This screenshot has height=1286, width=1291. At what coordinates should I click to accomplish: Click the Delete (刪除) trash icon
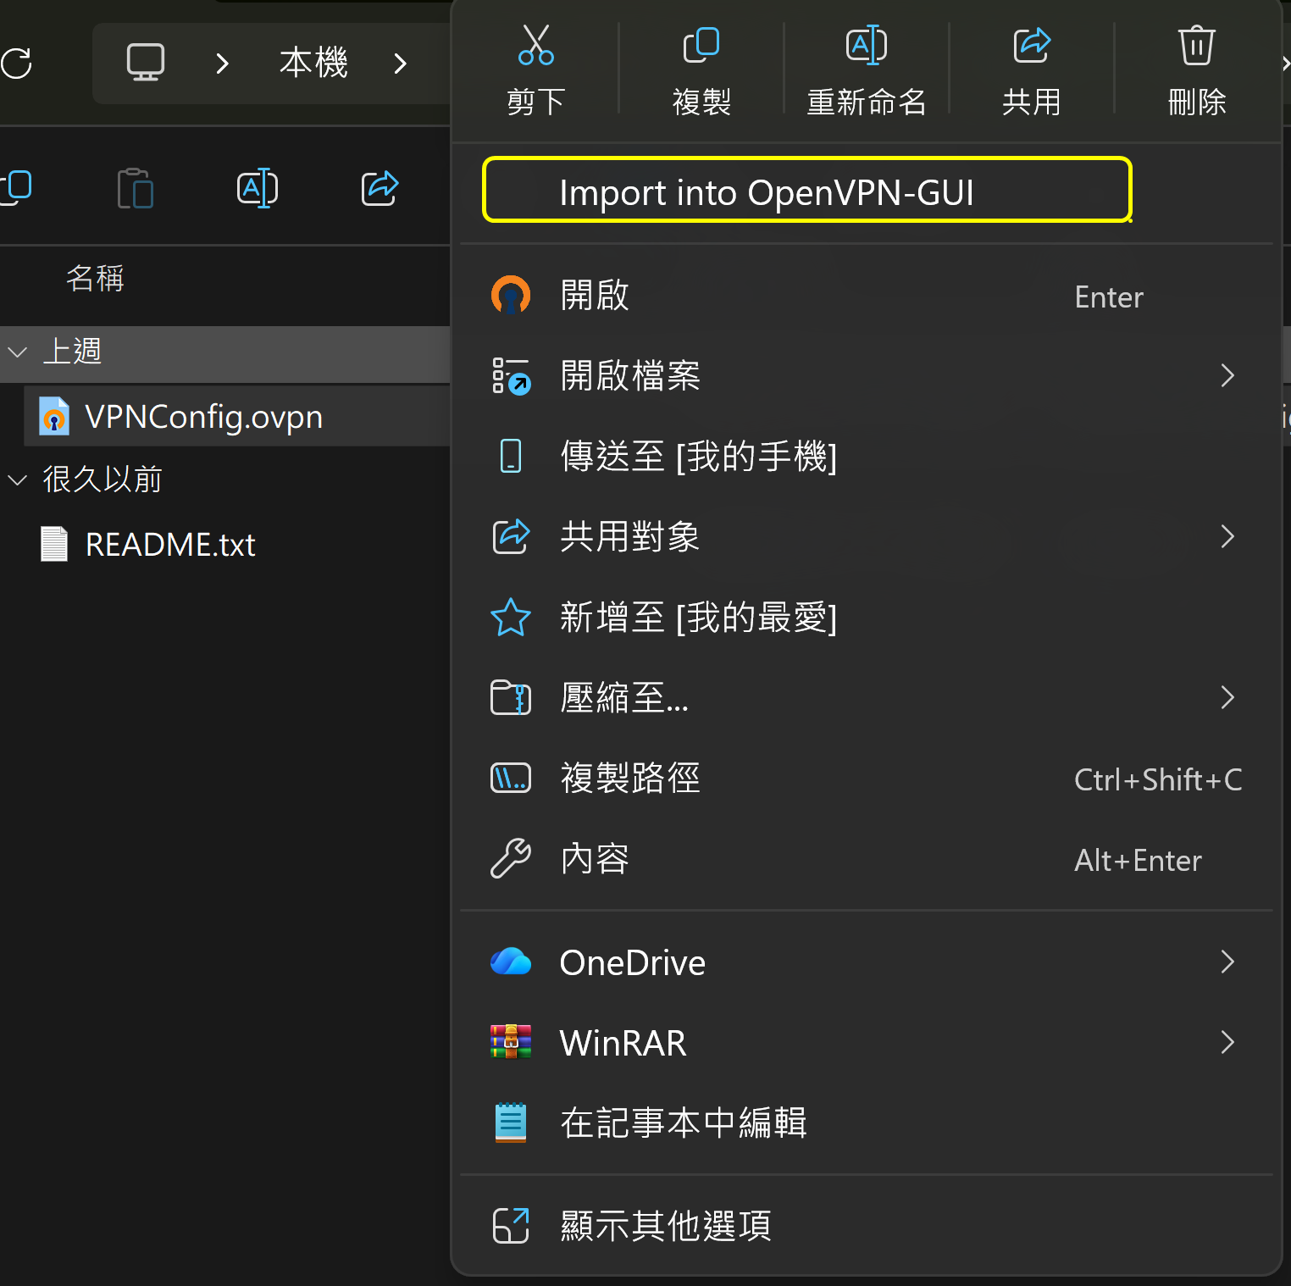pos(1196,45)
